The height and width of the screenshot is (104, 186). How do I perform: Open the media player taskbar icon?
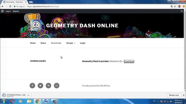[x=20, y=101]
